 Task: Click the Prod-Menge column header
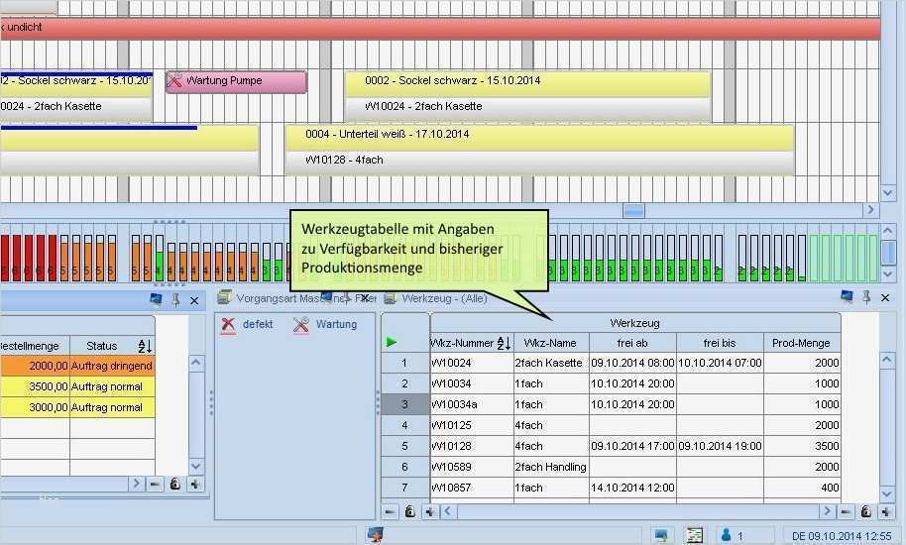pos(802,343)
